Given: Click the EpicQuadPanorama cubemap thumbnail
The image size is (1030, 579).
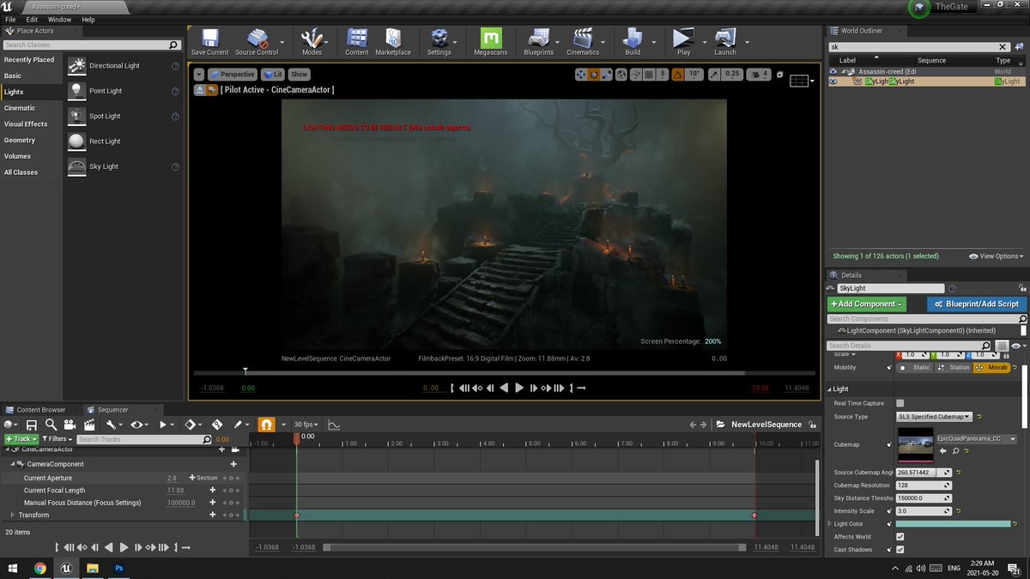Looking at the screenshot, I should click(915, 443).
